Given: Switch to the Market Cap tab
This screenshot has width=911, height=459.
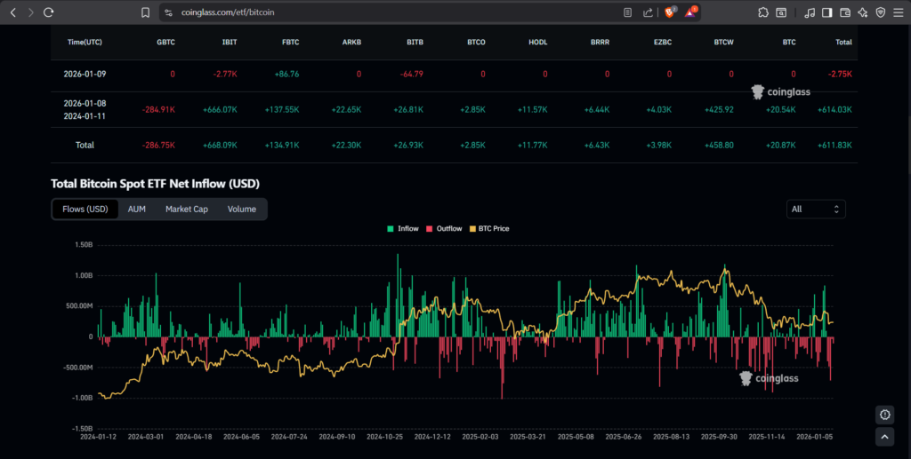Looking at the screenshot, I should pos(186,210).
